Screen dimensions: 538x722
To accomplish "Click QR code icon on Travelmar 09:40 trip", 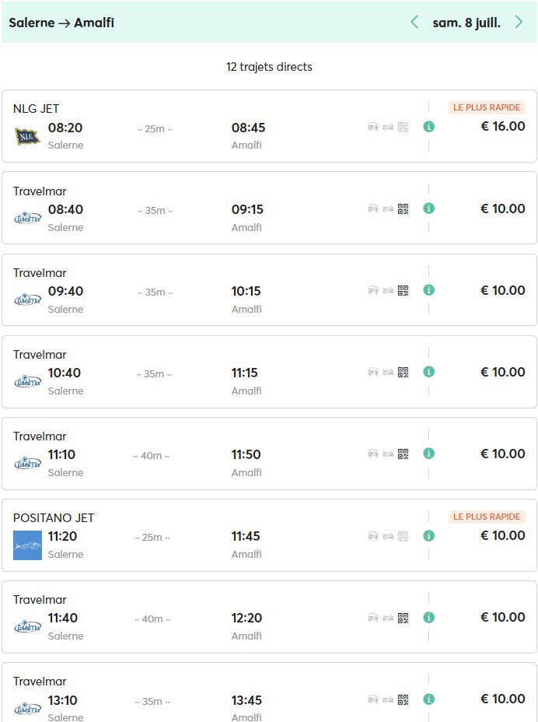I will click(403, 290).
